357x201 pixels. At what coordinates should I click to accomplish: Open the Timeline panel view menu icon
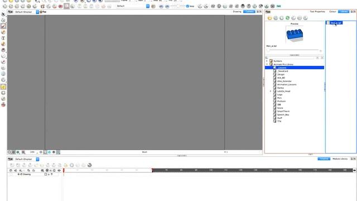pos(10,159)
